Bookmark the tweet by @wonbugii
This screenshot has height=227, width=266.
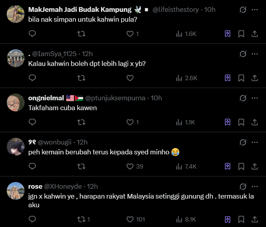[241, 167]
